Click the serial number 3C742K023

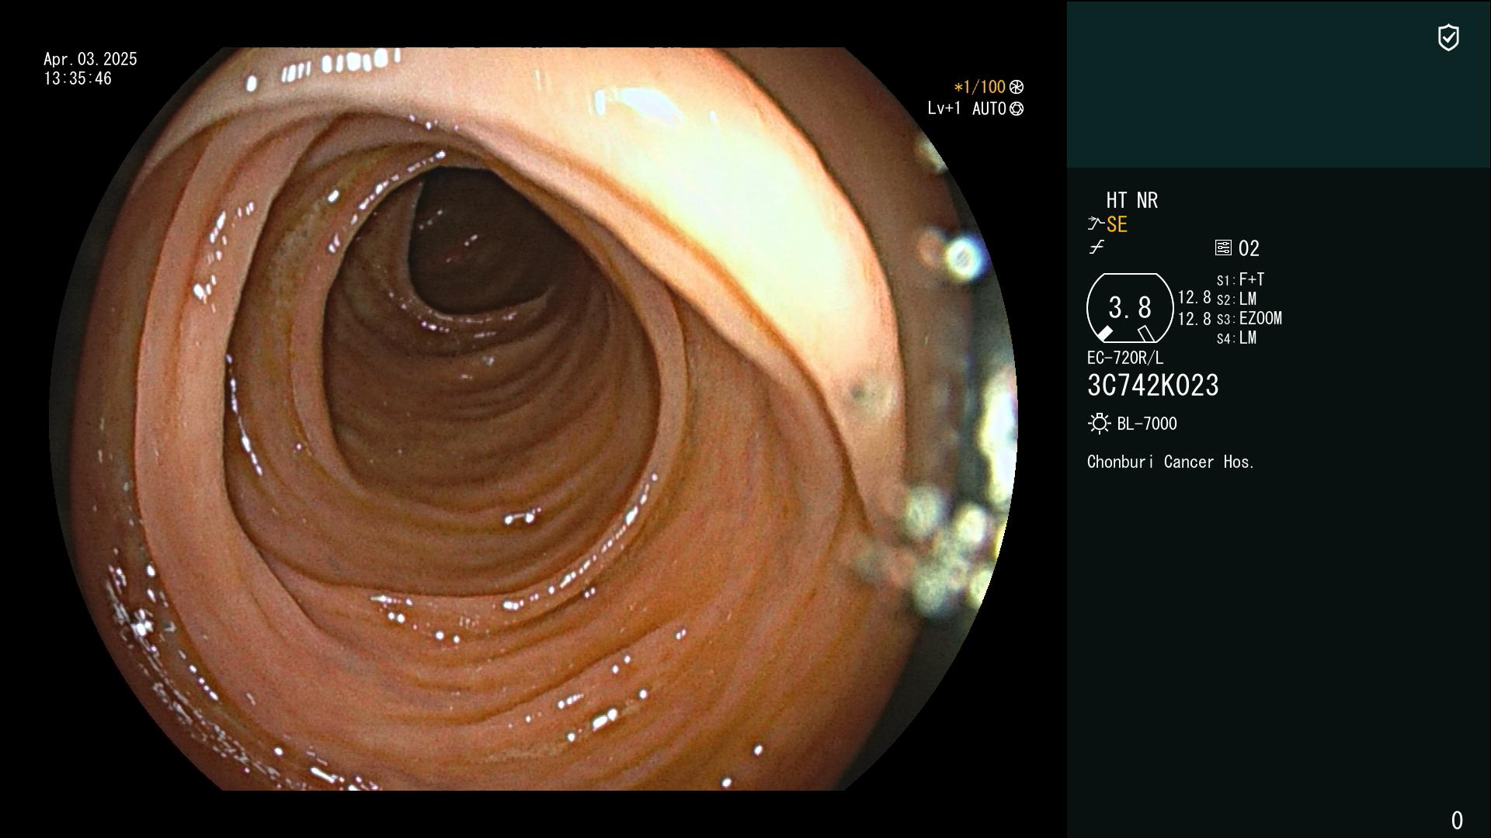click(x=1153, y=386)
